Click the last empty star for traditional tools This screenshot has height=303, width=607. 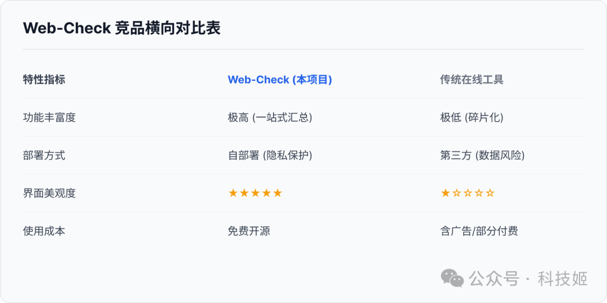[x=490, y=193]
